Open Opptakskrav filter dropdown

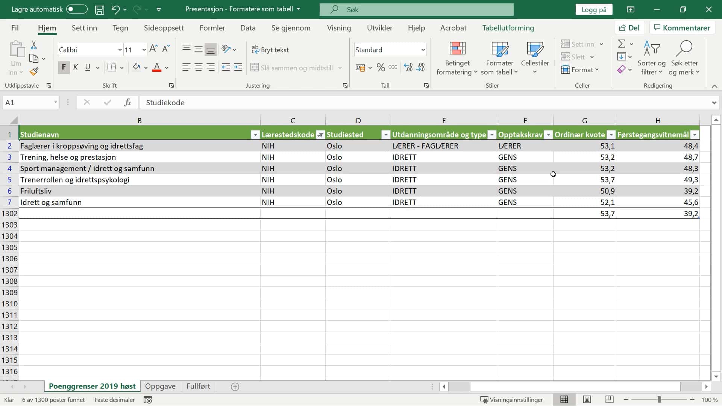pos(548,135)
